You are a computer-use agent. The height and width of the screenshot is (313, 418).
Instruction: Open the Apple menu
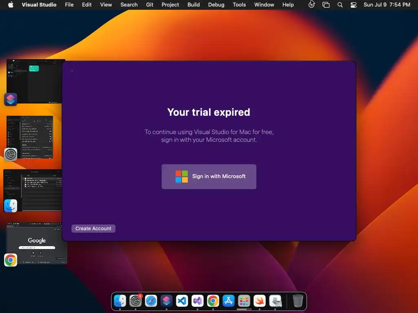(11, 4)
